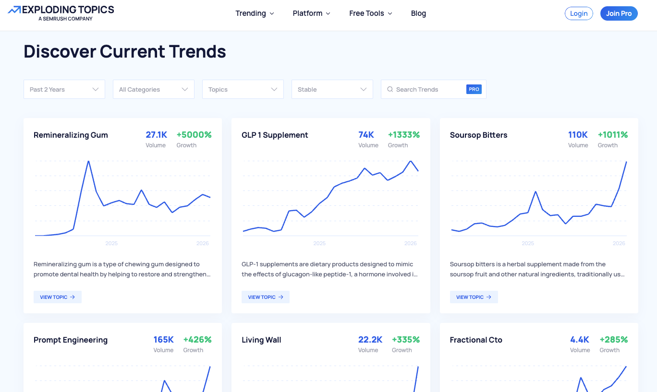This screenshot has width=657, height=392.
Task: Click the PRO badge in search box
Action: tap(474, 89)
